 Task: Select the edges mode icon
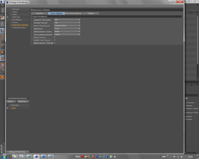pos(3,47)
